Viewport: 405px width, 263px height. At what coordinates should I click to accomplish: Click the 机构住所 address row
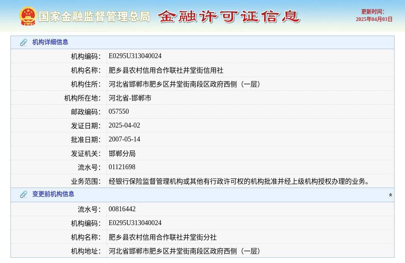point(184,84)
